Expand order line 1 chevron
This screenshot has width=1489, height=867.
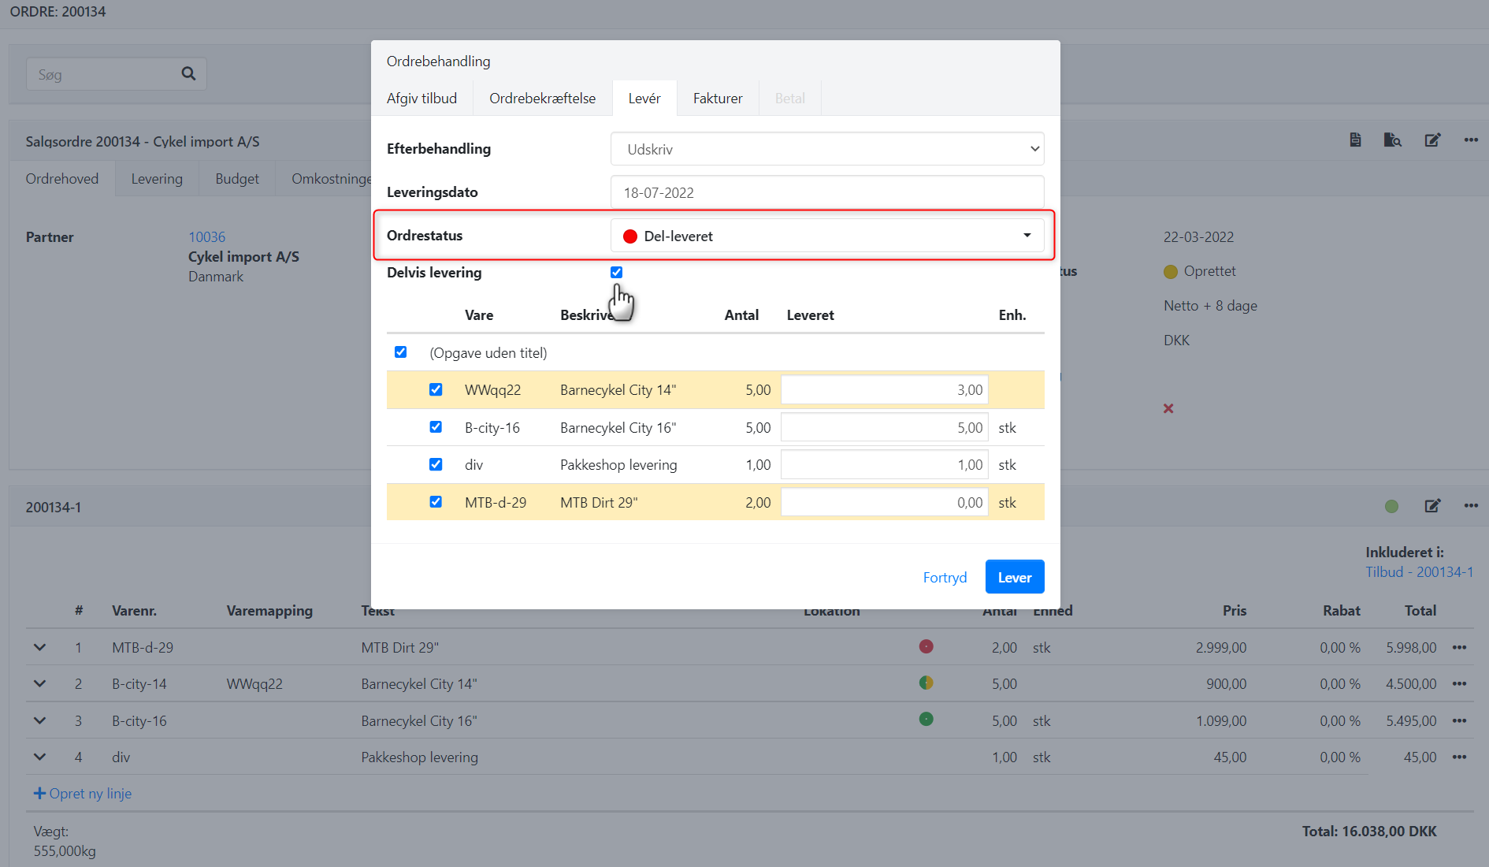point(39,647)
